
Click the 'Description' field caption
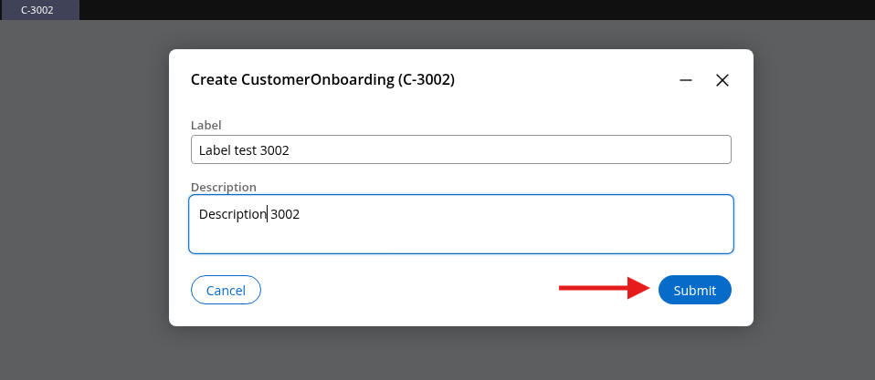click(223, 187)
